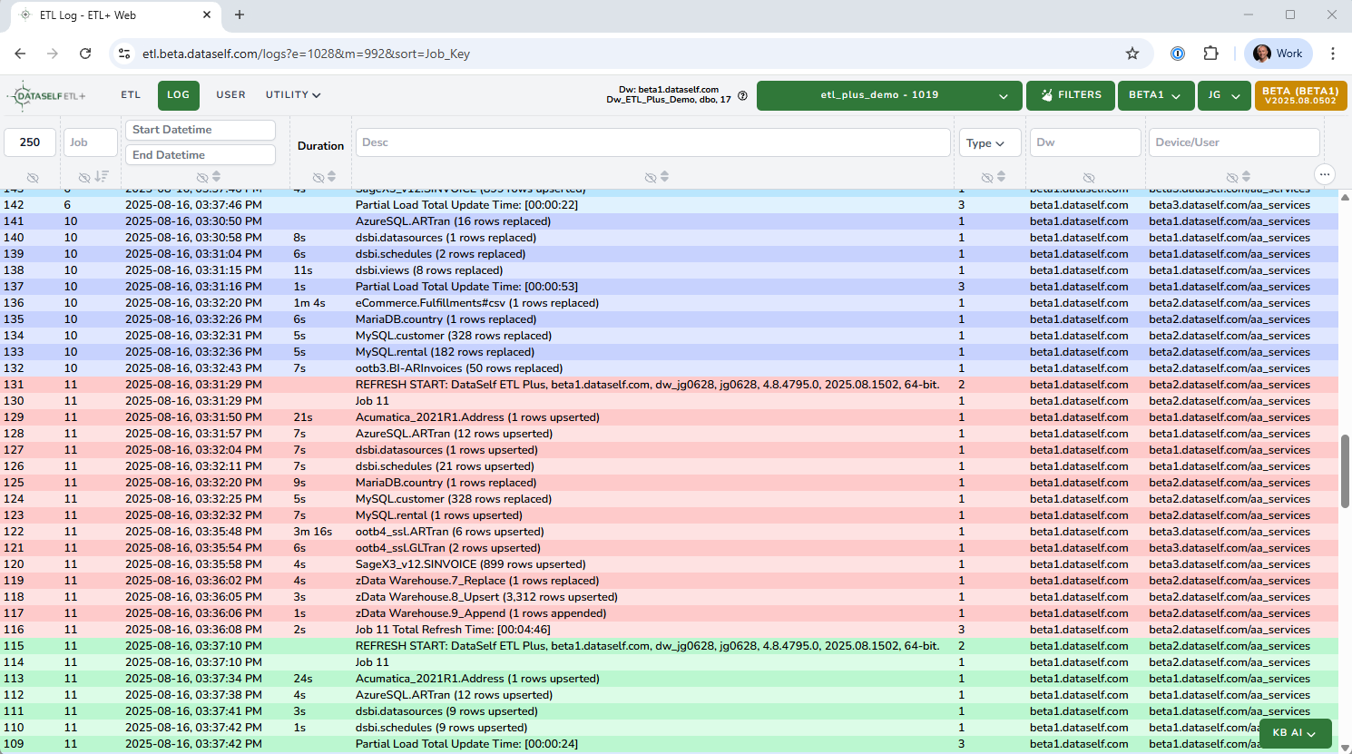Hide the Device/User column
1352x754 pixels.
click(1231, 178)
